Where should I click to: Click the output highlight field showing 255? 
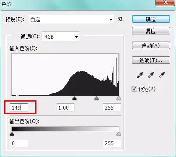pyautogui.click(x=112, y=143)
